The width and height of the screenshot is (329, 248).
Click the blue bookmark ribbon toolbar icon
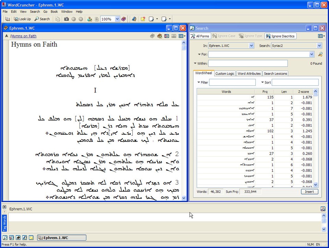click(134, 19)
